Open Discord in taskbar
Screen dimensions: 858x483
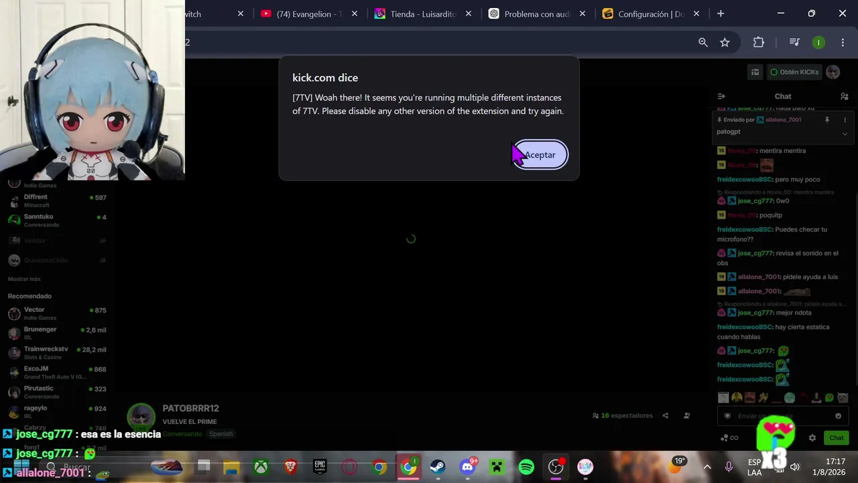pos(467,467)
